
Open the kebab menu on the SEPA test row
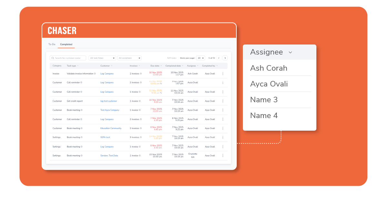click(223, 137)
